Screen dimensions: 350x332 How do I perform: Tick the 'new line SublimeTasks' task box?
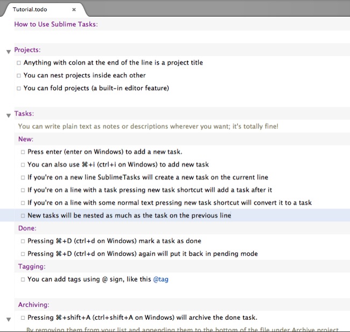(x=23, y=177)
